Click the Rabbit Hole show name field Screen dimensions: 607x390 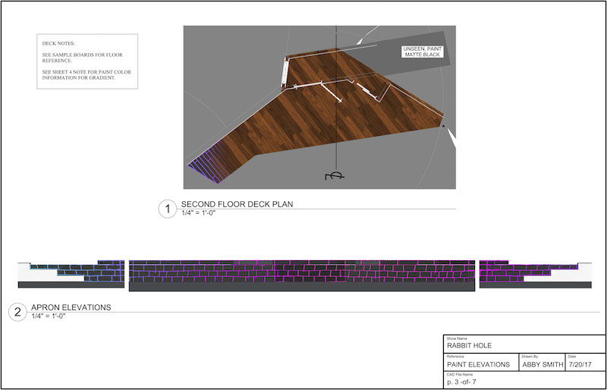(x=470, y=345)
